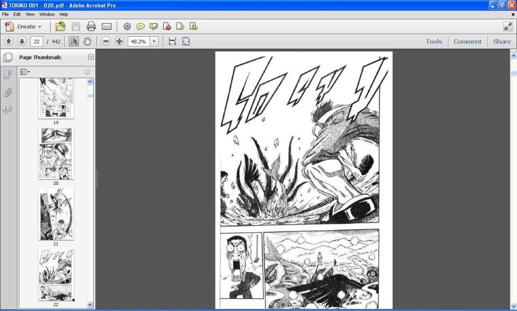This screenshot has width=517, height=311.
Task: Toggle read mode with the expand arrows icon
Action: (508, 26)
